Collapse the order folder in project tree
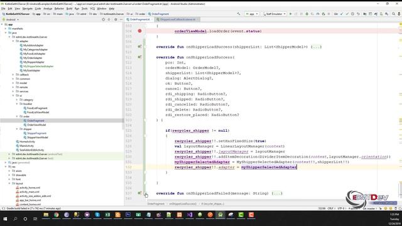402x226 pixels. pos(17,116)
